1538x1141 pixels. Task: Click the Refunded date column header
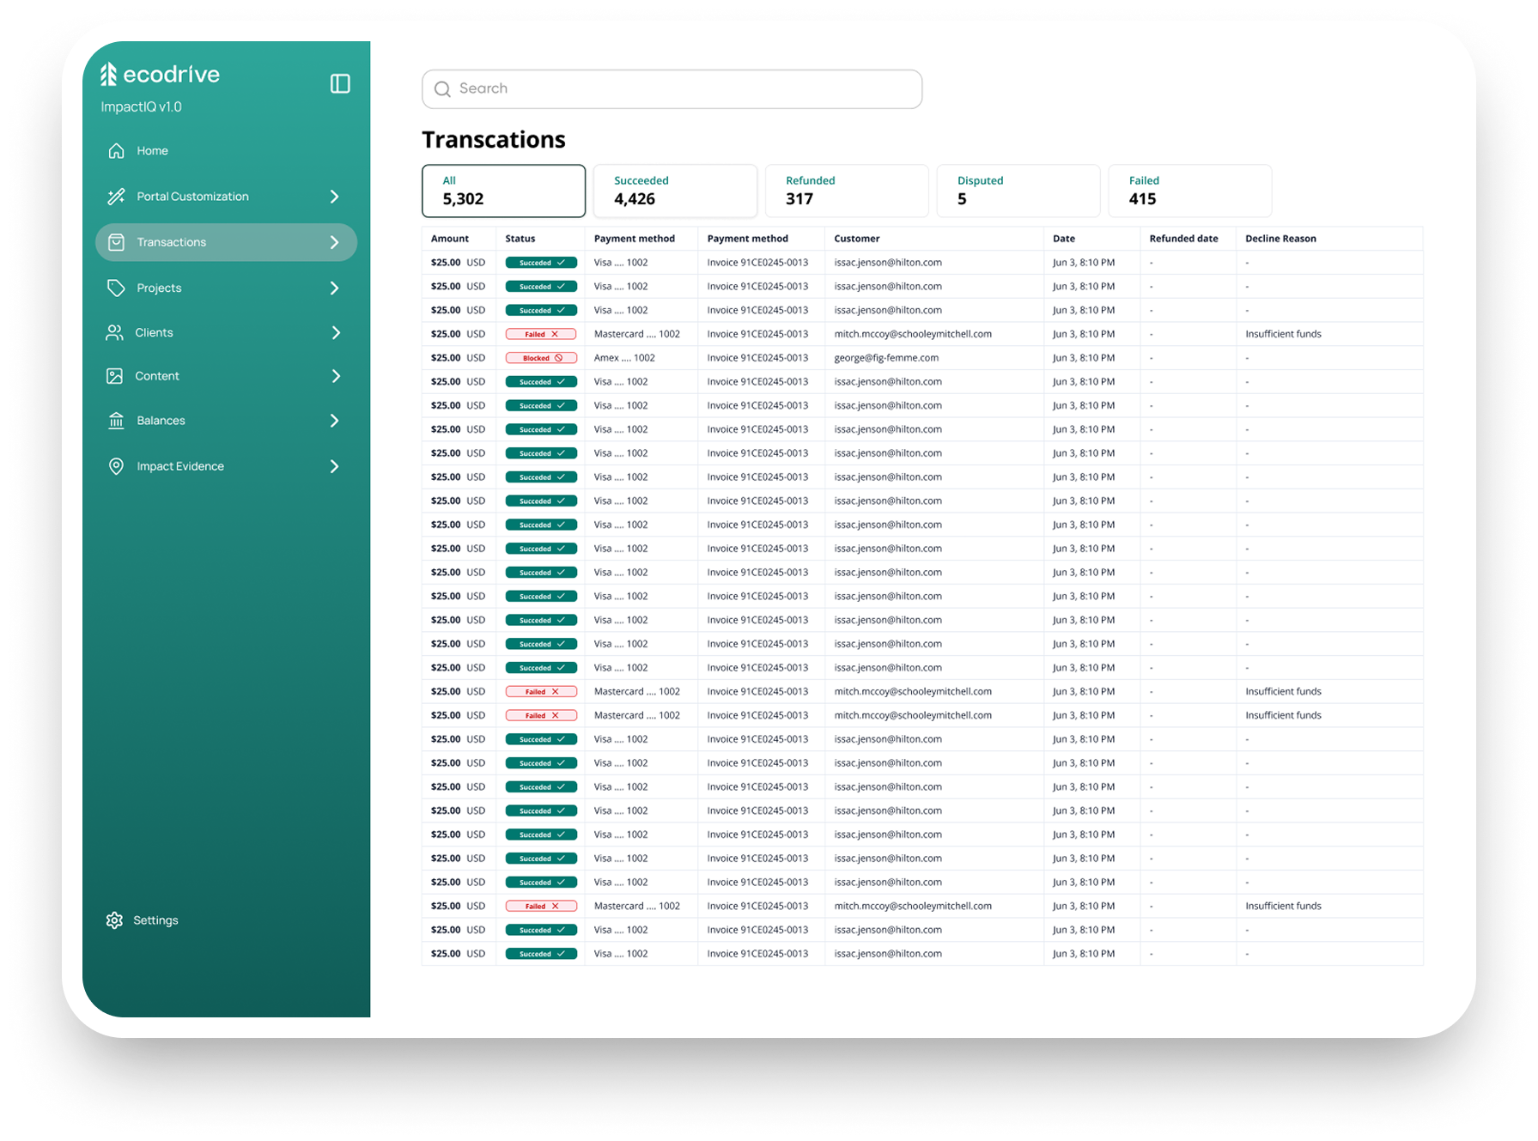coord(1183,239)
